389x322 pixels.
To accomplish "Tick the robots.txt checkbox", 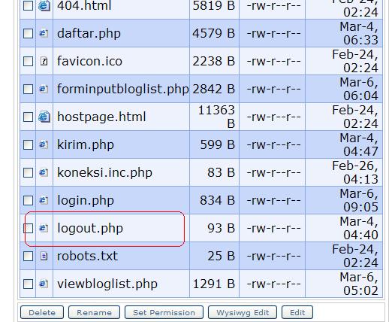I will [x=28, y=256].
